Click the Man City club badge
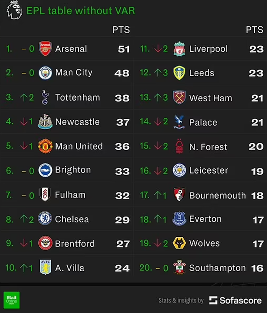Image resolution: width=267 pixels, height=313 pixels. point(45,73)
